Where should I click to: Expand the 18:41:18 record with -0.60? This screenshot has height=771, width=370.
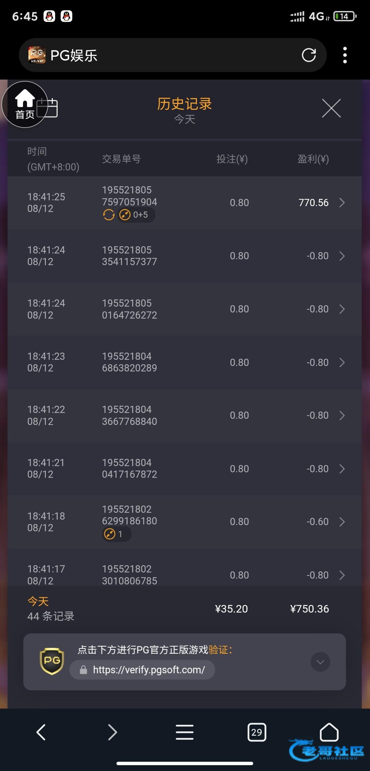pos(342,522)
